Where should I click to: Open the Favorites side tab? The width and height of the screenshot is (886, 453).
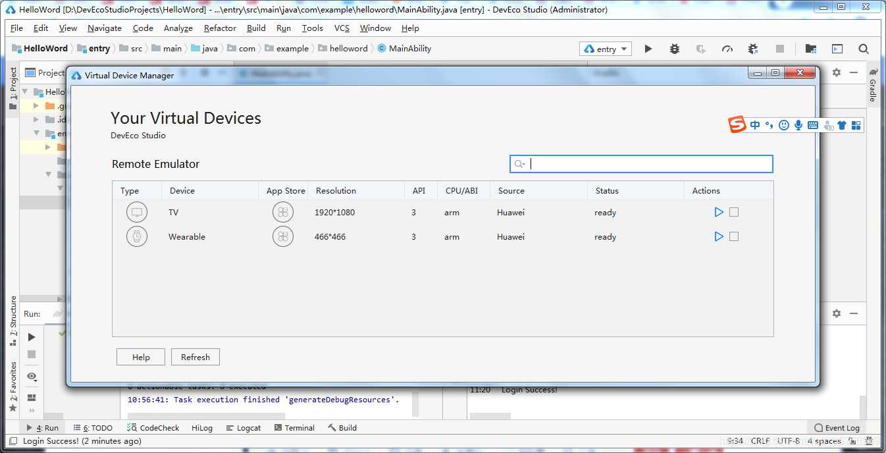(13, 386)
